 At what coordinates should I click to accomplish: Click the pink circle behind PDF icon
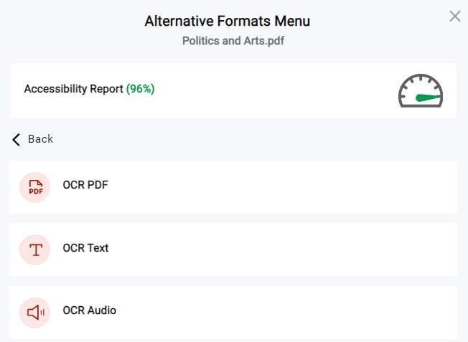coord(35,187)
